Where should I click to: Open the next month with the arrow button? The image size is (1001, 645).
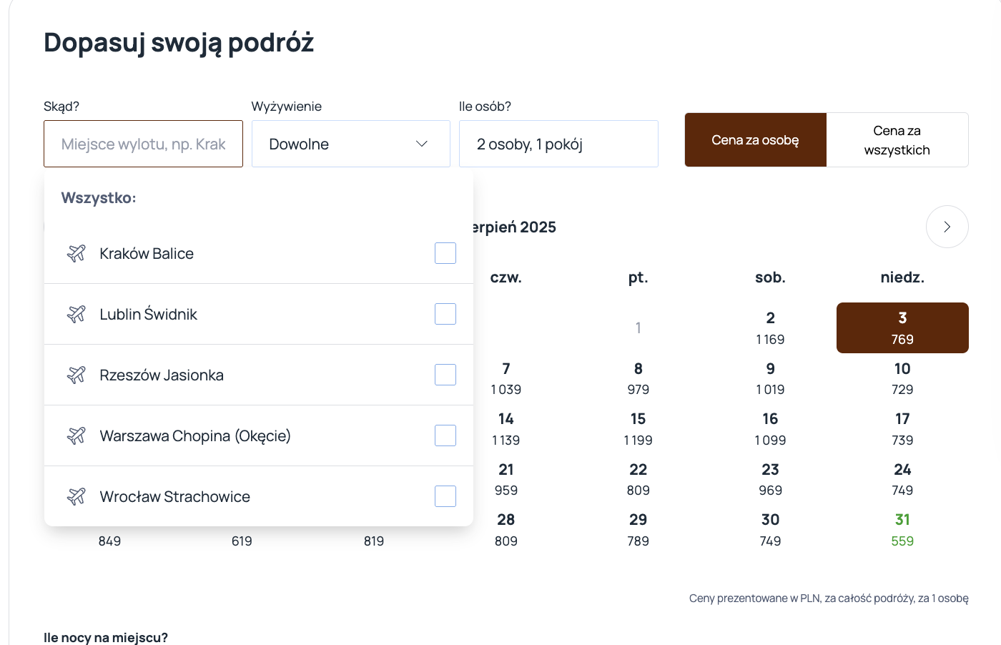coord(947,227)
